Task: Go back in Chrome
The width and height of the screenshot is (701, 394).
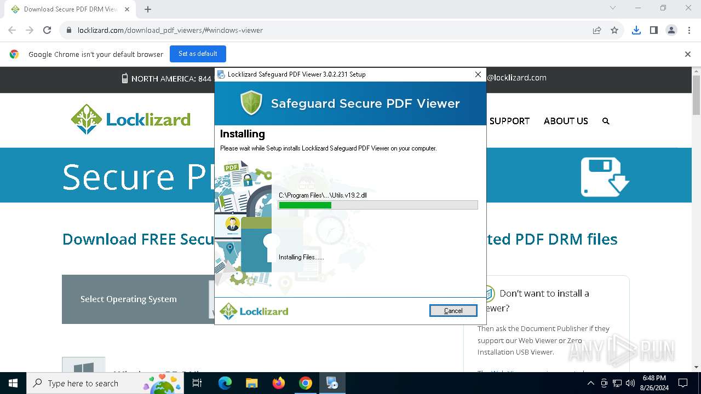Action: 12,30
